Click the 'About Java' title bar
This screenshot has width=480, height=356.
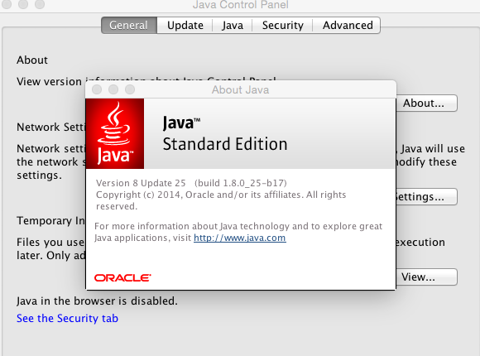click(x=241, y=89)
